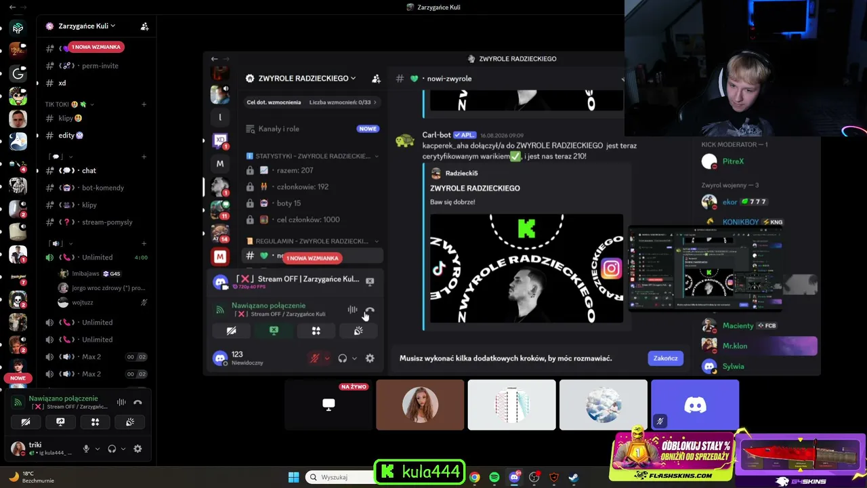Toggle the camera button in the streamed voice panel
Screen dimensions: 867x488
(x=231, y=331)
